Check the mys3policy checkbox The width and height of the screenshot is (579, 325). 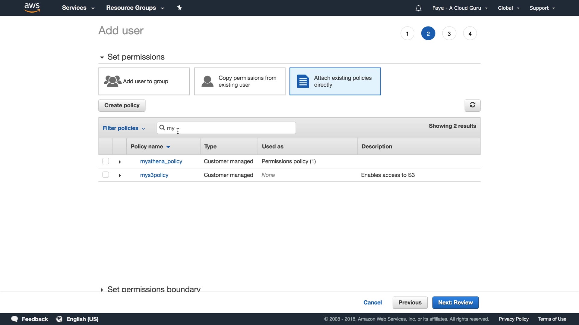[106, 175]
